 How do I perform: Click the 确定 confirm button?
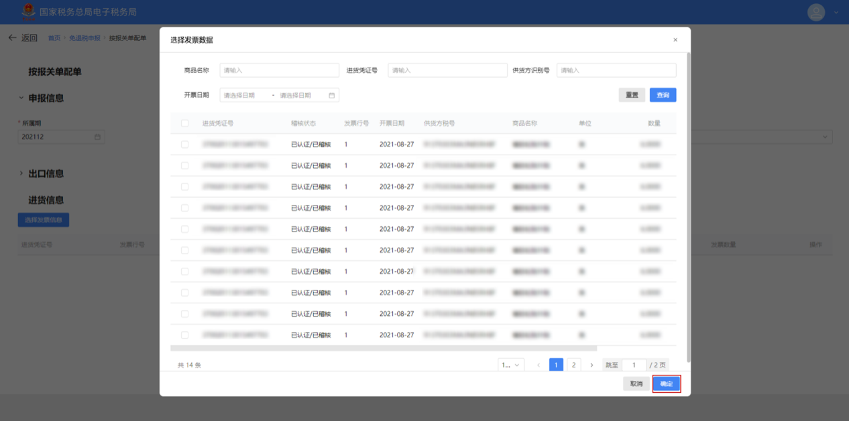(666, 384)
